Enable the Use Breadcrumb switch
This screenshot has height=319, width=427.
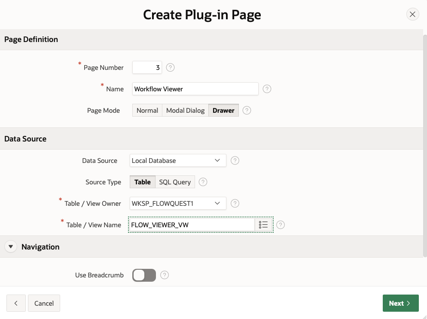(144, 275)
